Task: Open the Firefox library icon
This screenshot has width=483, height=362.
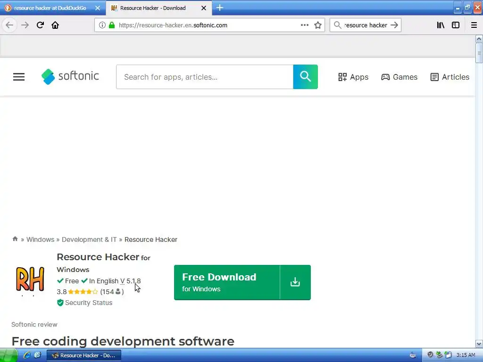Action: pyautogui.click(x=441, y=25)
